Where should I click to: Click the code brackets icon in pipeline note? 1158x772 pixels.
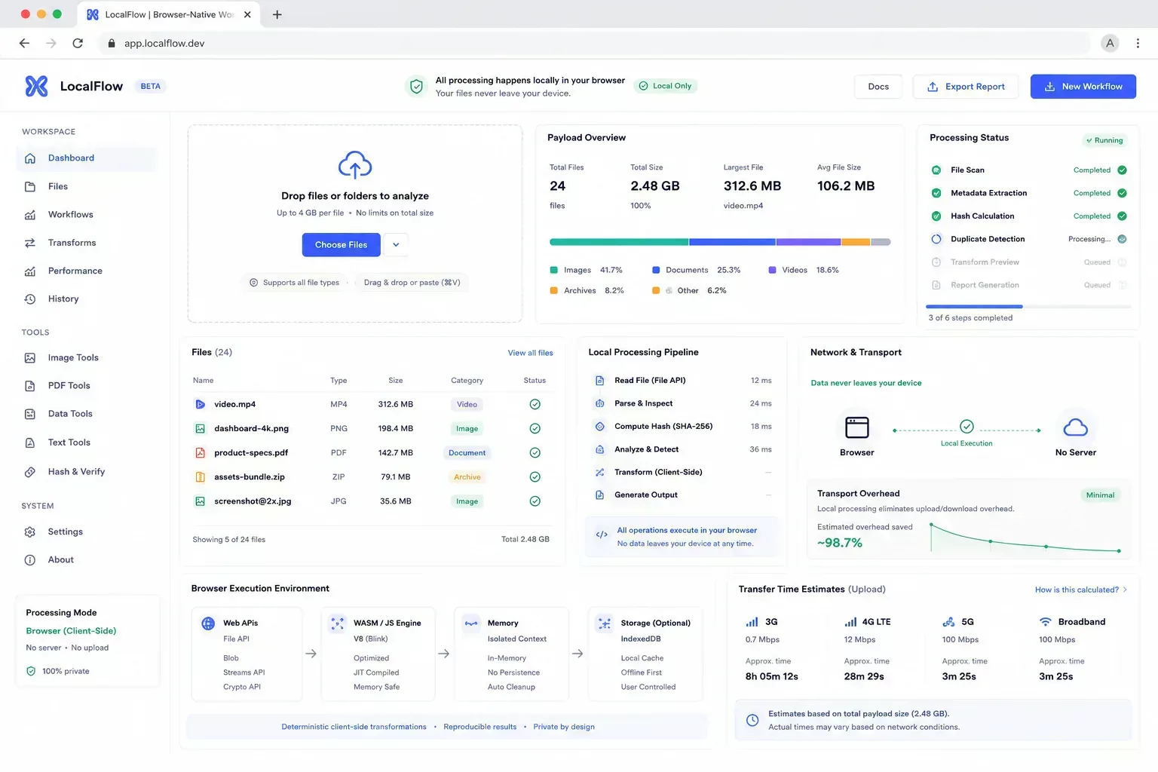click(602, 535)
